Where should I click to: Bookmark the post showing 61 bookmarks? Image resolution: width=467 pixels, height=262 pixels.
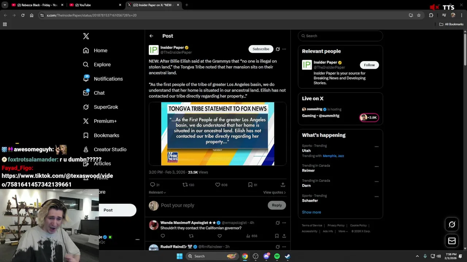click(250, 185)
